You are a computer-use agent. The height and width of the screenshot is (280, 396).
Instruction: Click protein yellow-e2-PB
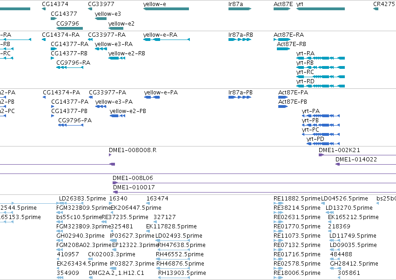[x=128, y=111]
